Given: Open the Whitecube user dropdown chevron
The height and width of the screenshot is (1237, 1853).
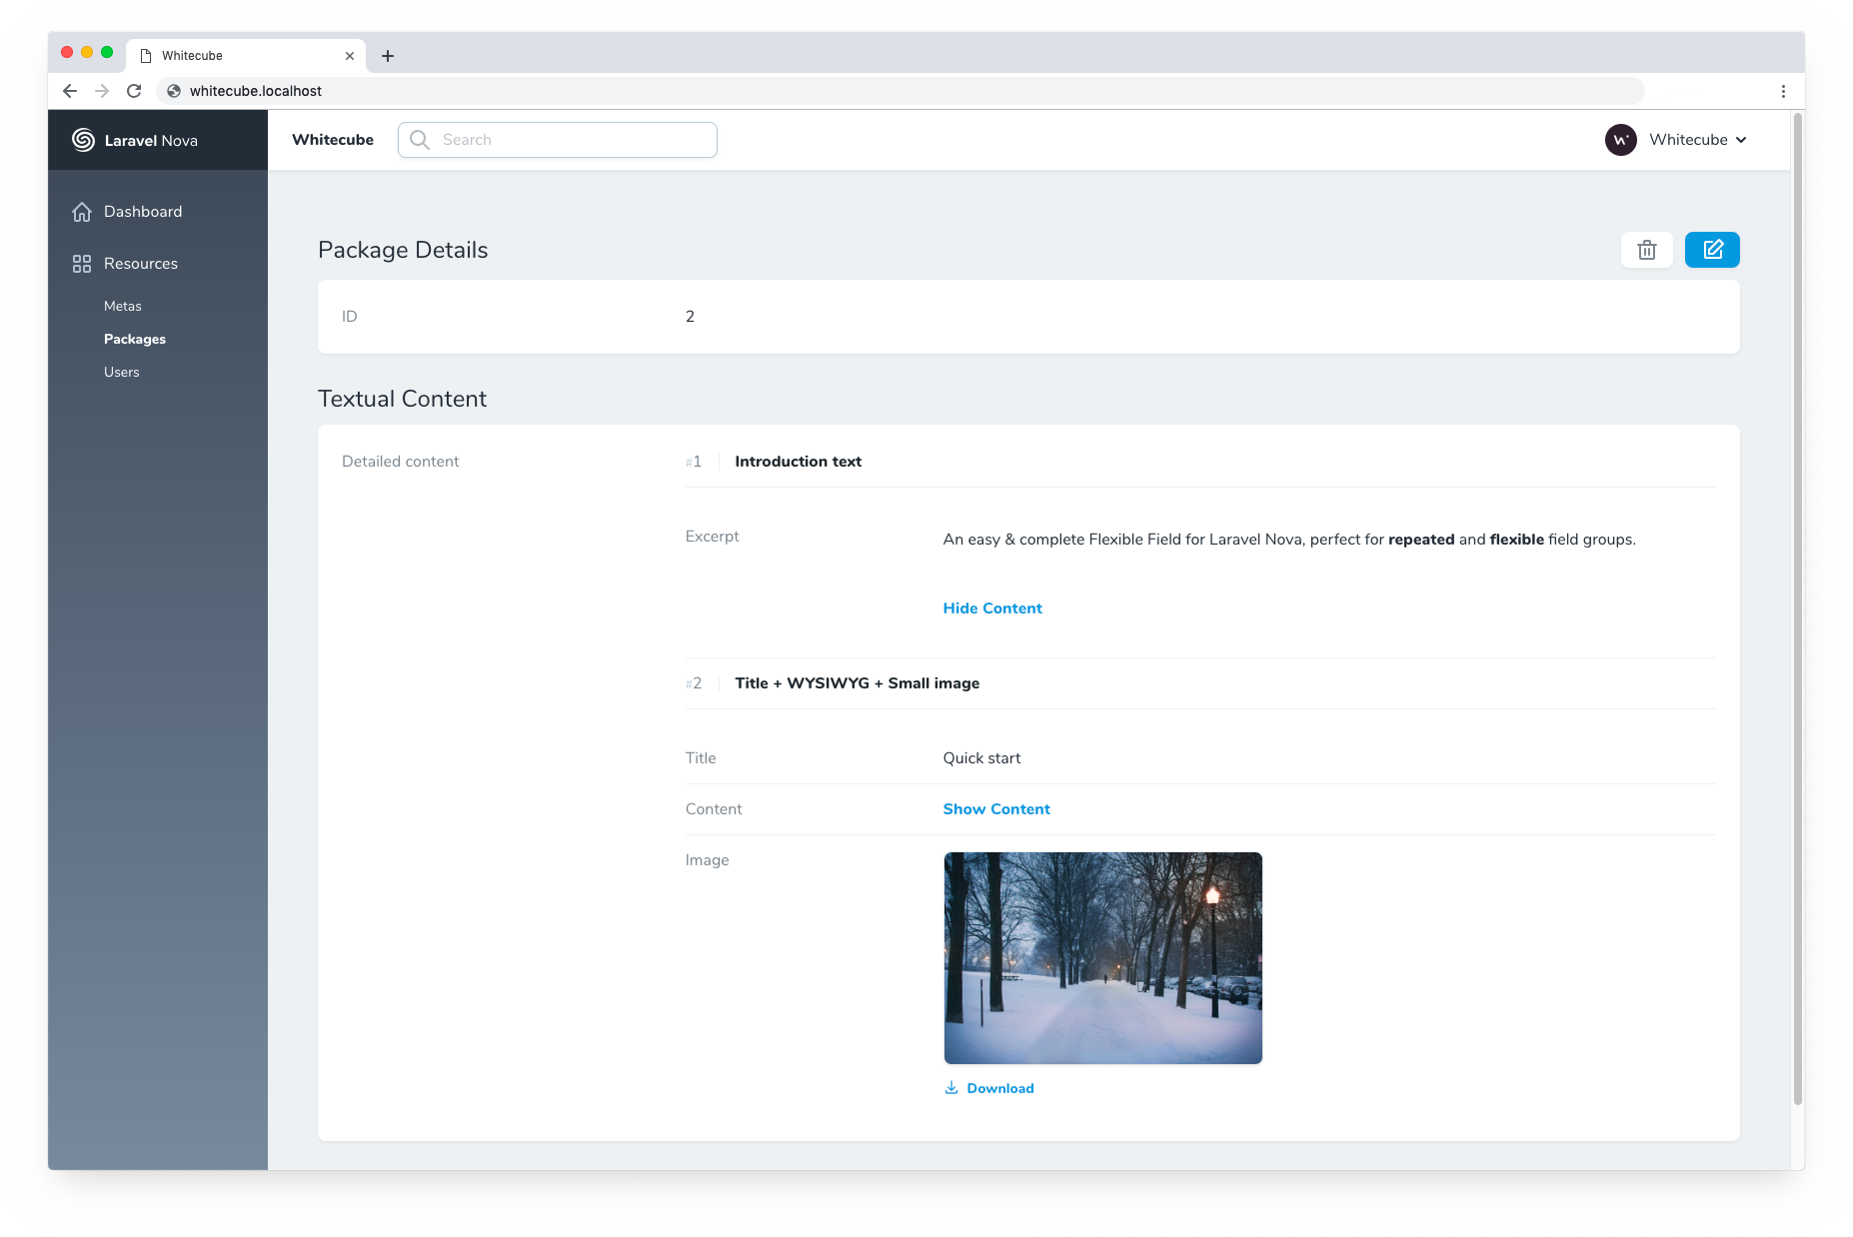Looking at the screenshot, I should point(1742,140).
